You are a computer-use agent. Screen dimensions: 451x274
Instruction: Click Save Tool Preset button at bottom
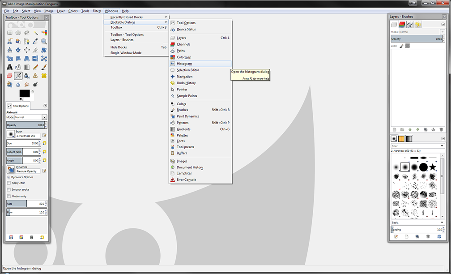pyautogui.click(x=11, y=237)
